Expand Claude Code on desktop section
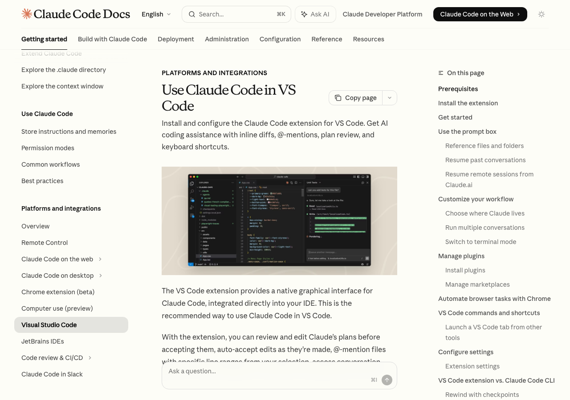 click(101, 276)
